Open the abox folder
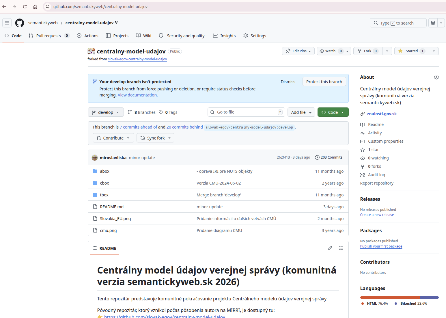The width and height of the screenshot is (446, 318). [x=104, y=171]
